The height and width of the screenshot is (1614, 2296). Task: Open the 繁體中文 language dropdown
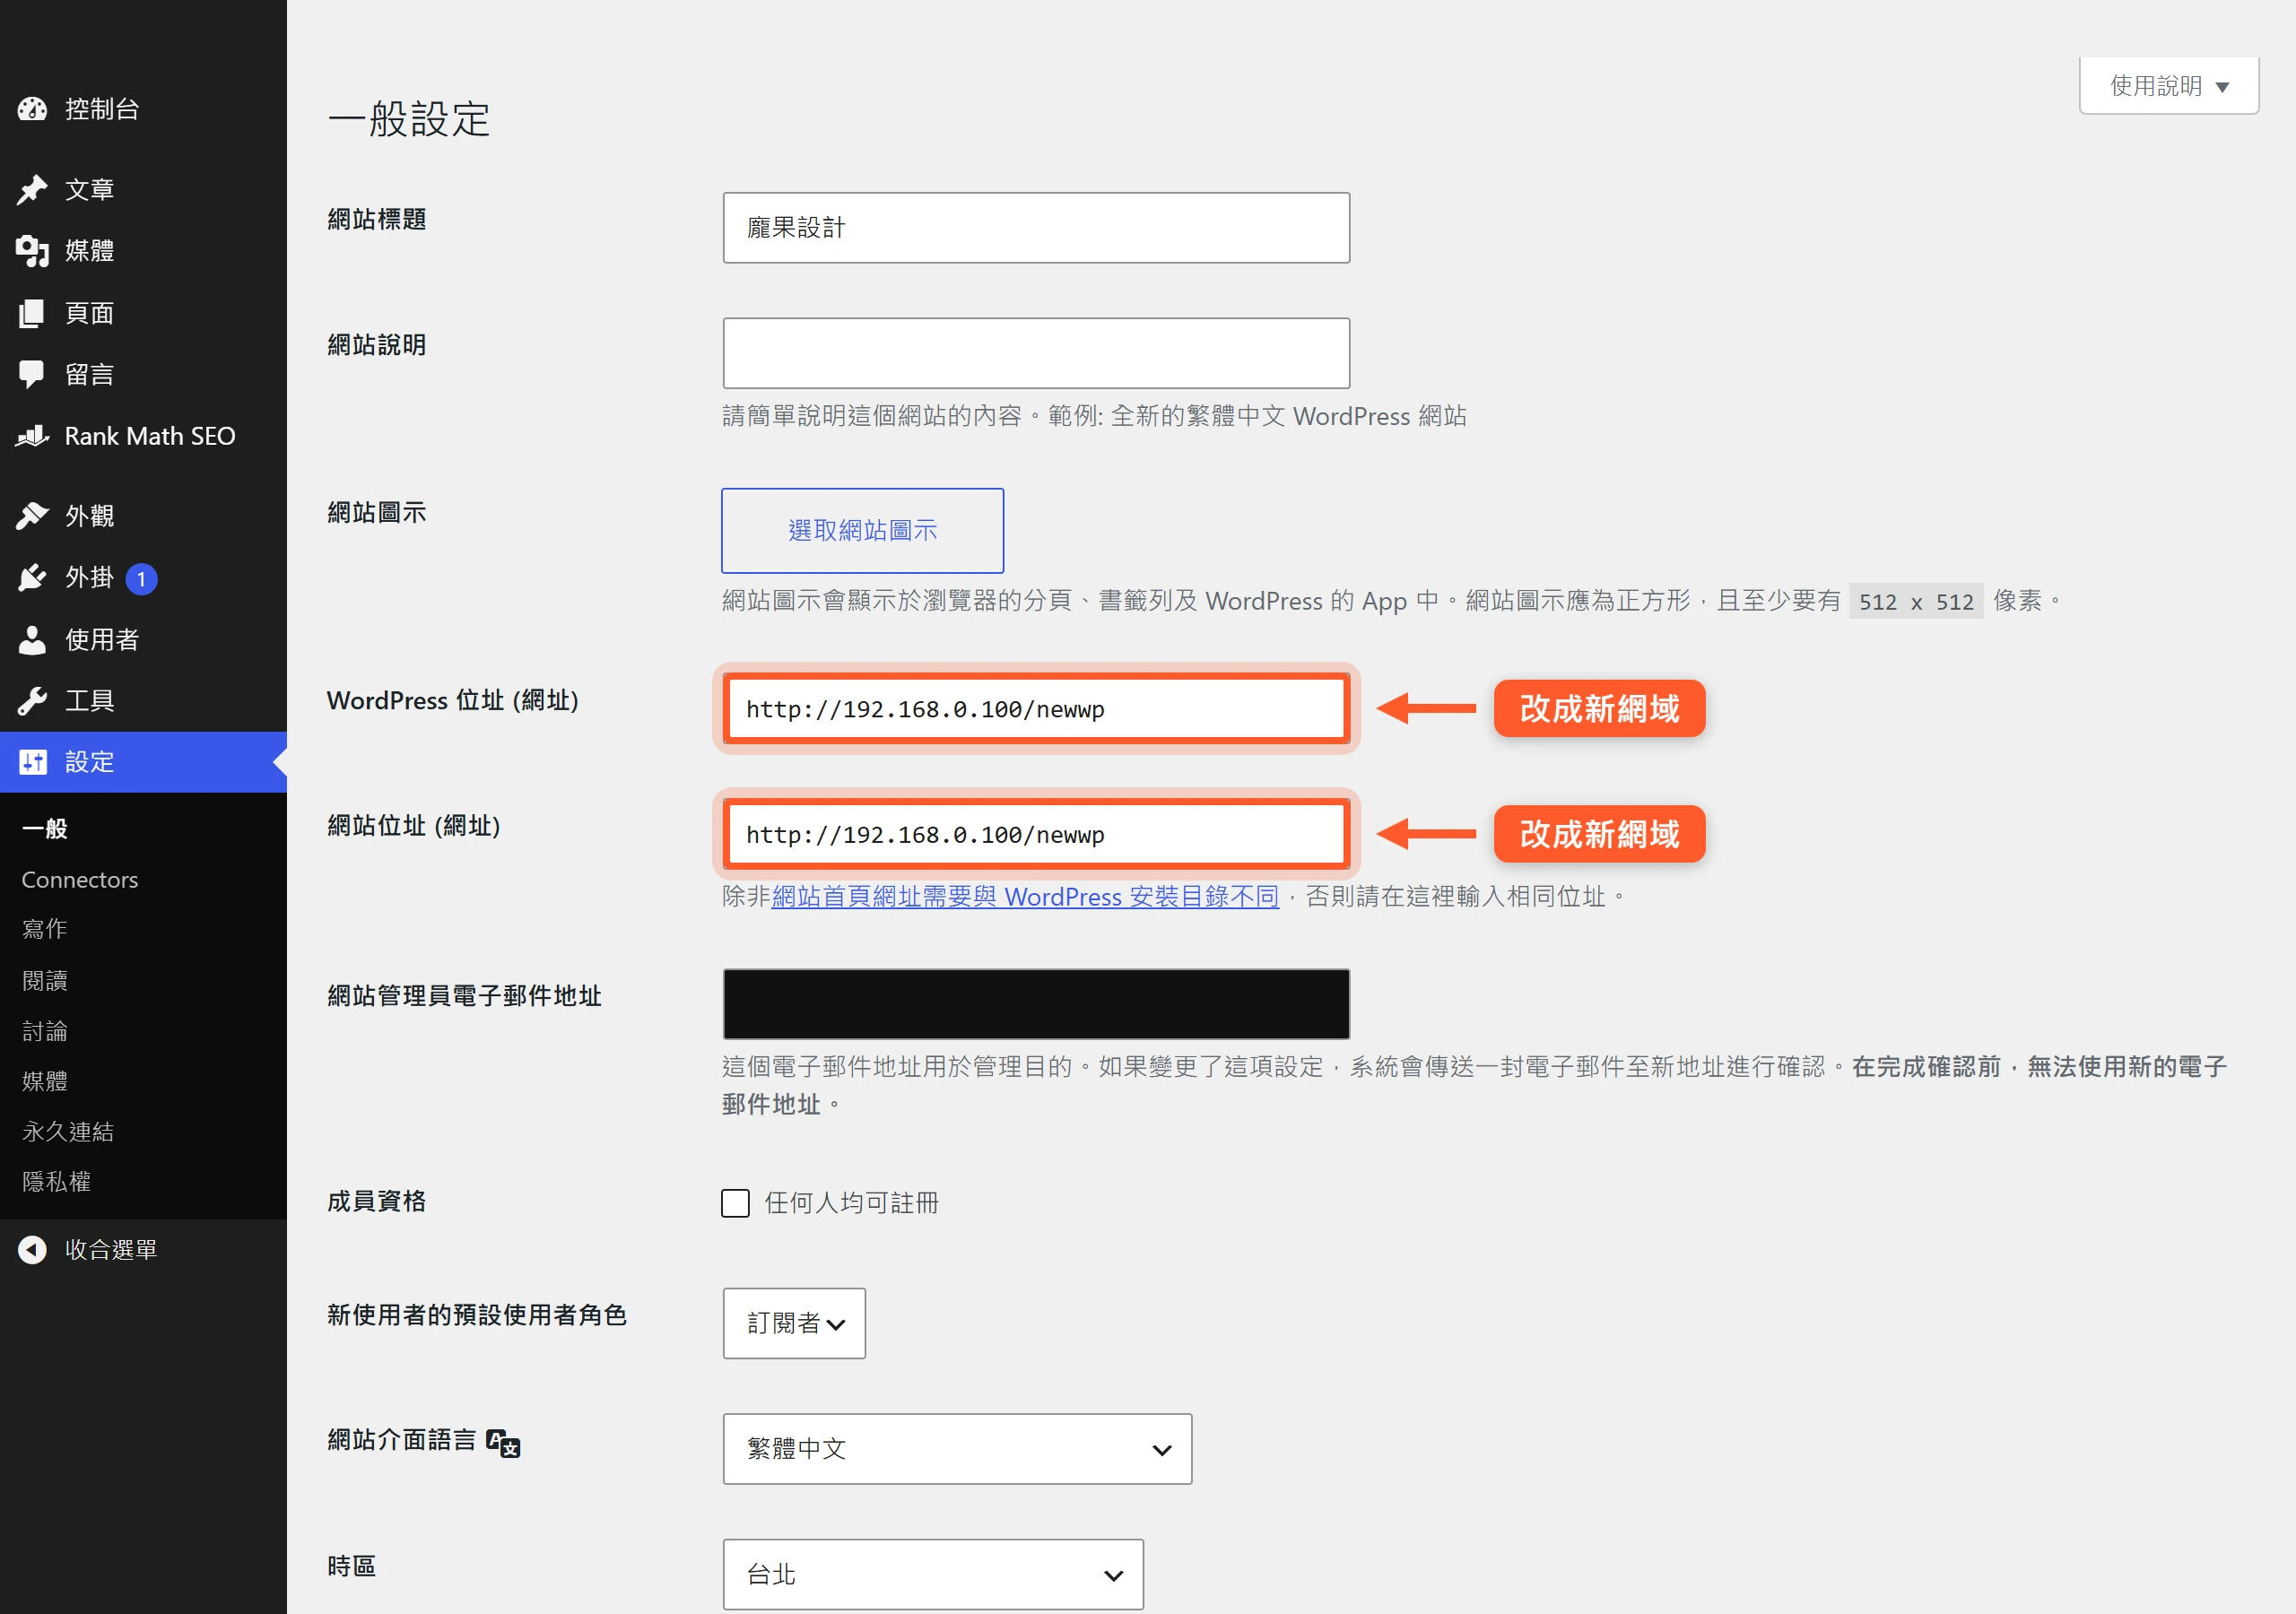pyautogui.click(x=957, y=1449)
